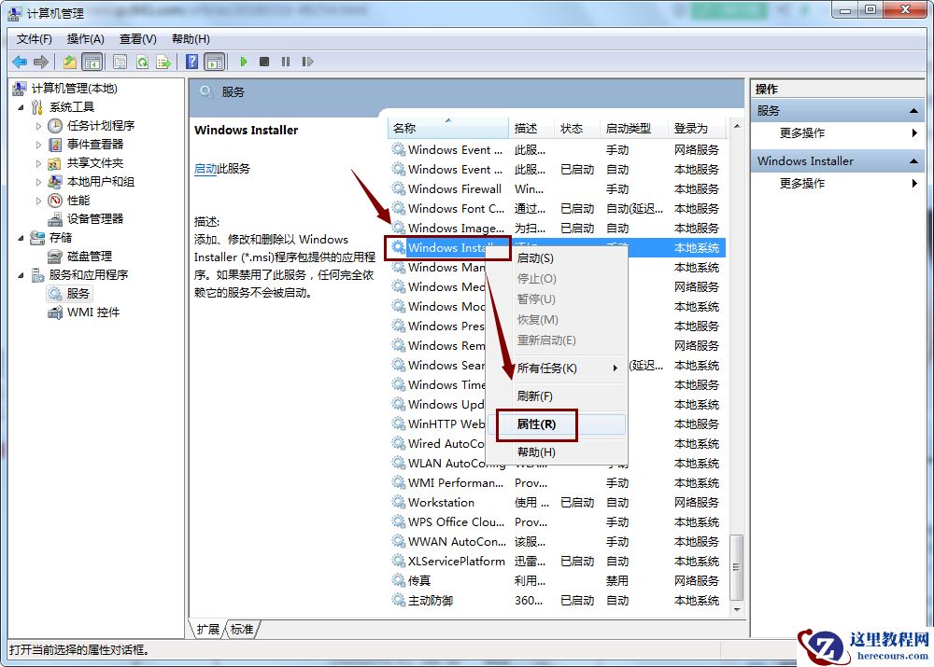The height and width of the screenshot is (667, 934).
Task: Refresh the service list using the refresh icon
Action: tap(142, 62)
